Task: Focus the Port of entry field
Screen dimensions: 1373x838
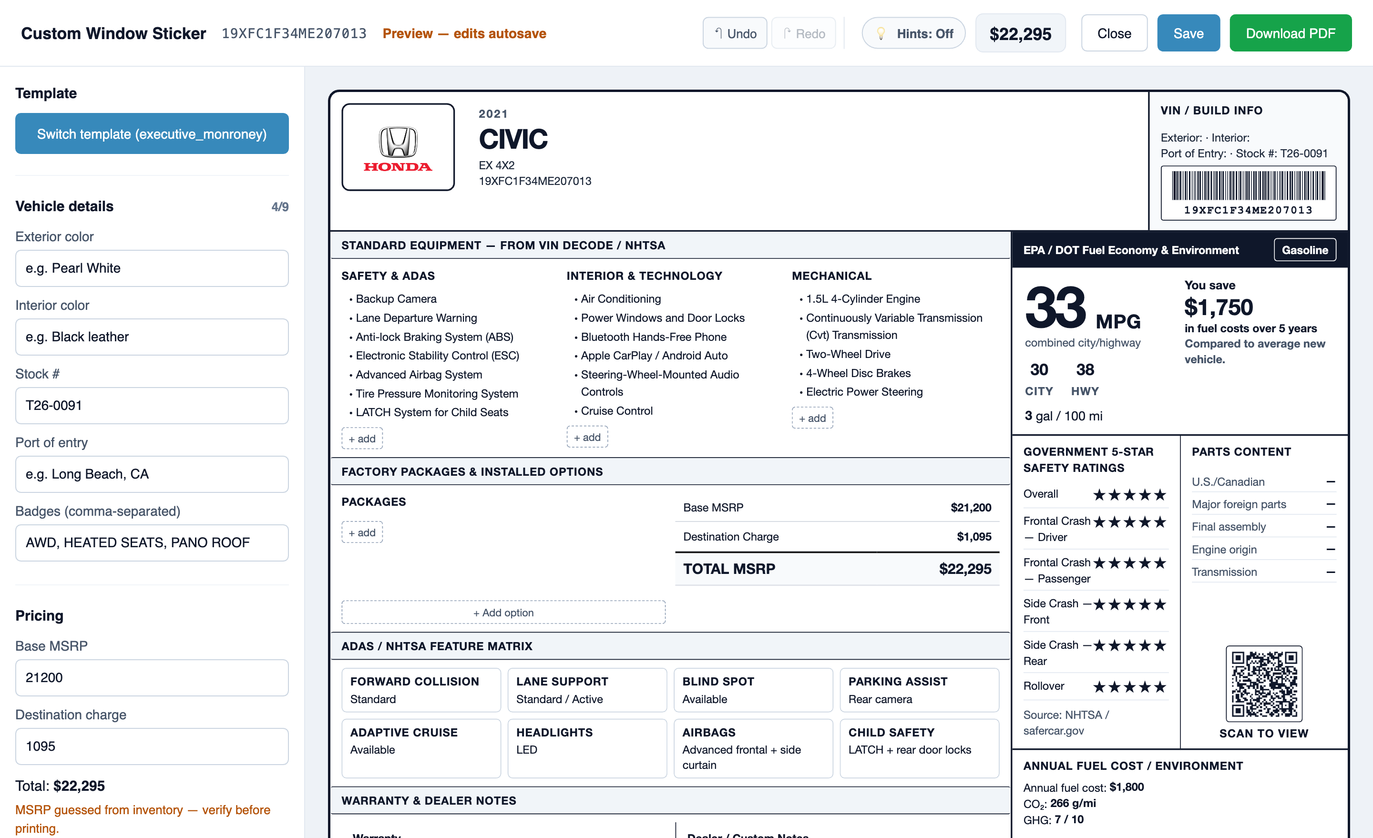Action: (x=152, y=474)
